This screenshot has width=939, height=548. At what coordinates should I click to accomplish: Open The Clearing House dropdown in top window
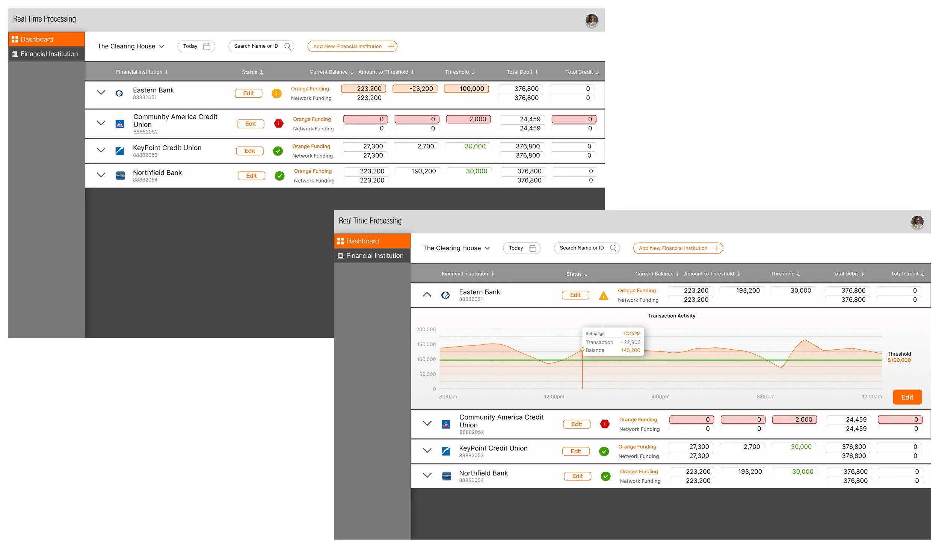click(x=130, y=46)
